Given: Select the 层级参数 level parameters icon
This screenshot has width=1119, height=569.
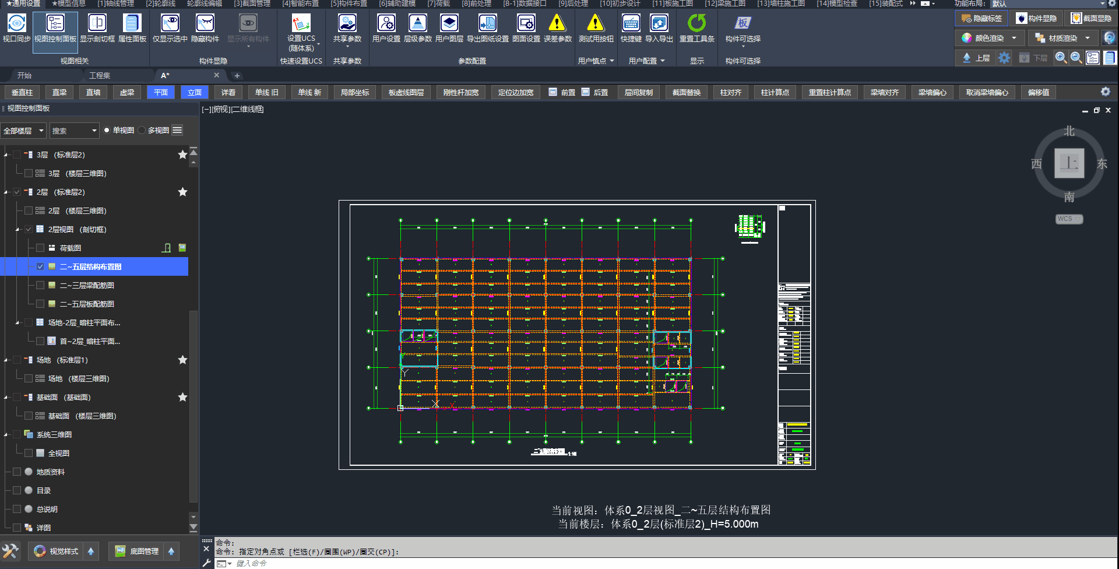Looking at the screenshot, I should [417, 24].
